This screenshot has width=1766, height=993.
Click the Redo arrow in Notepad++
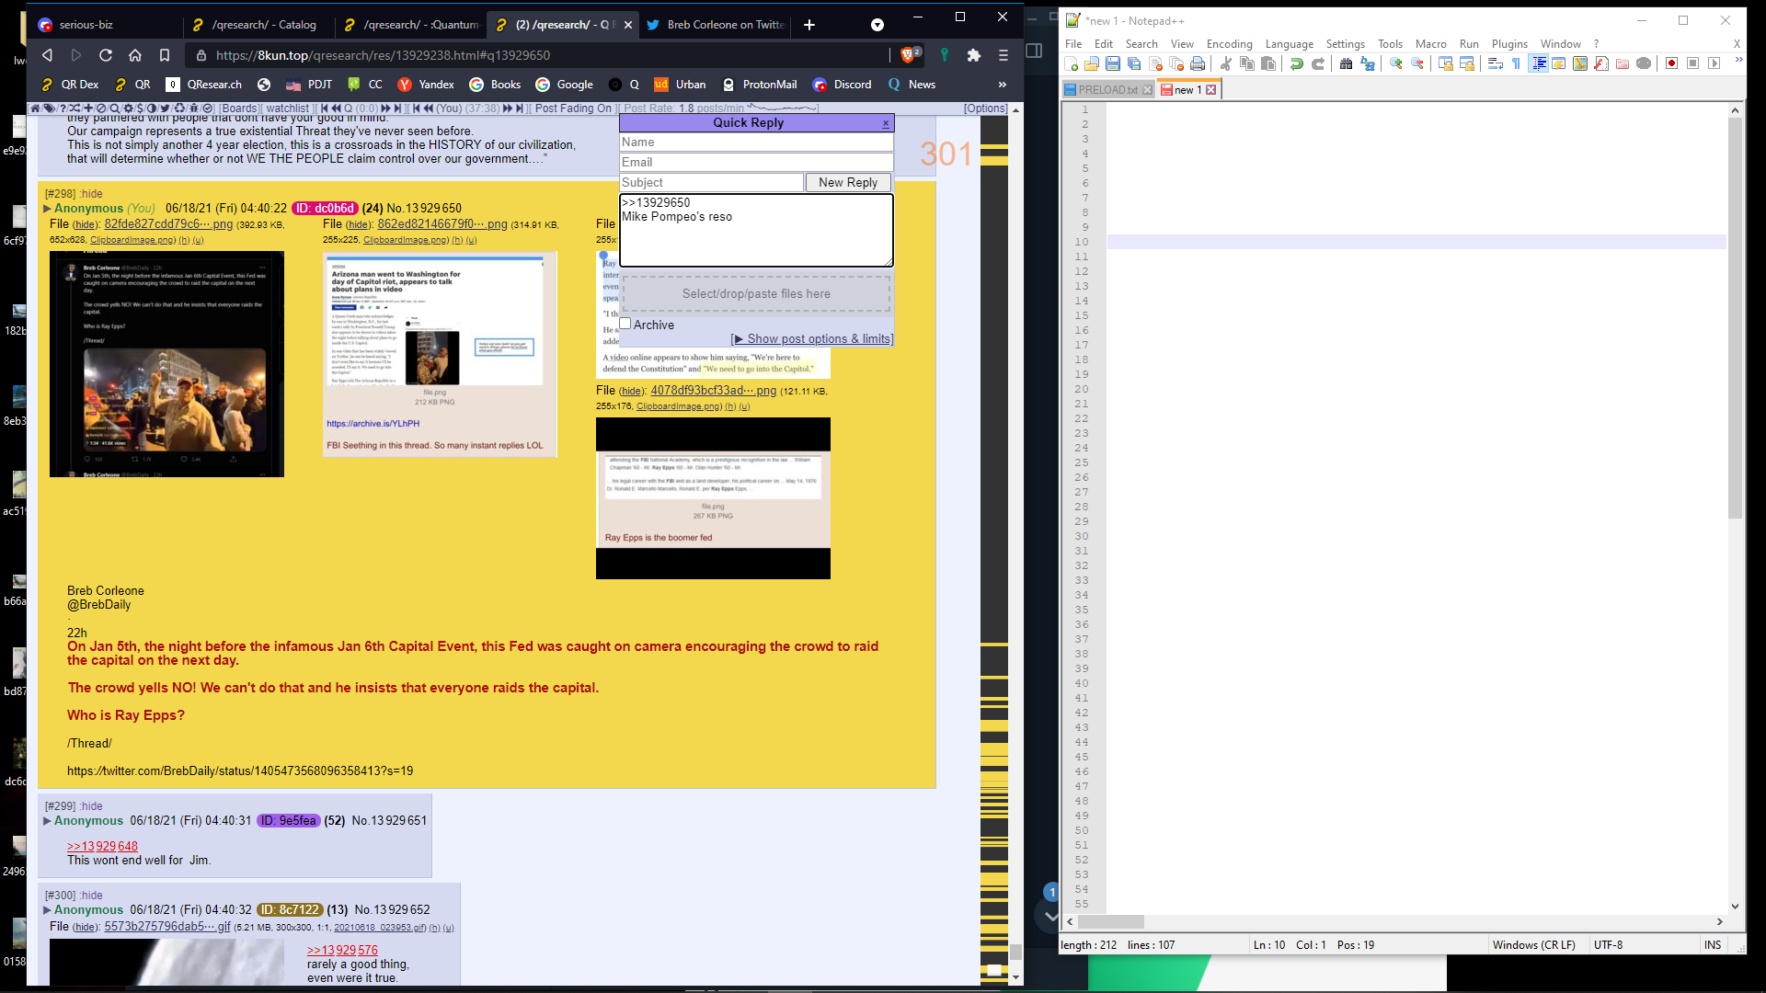coord(1318,63)
